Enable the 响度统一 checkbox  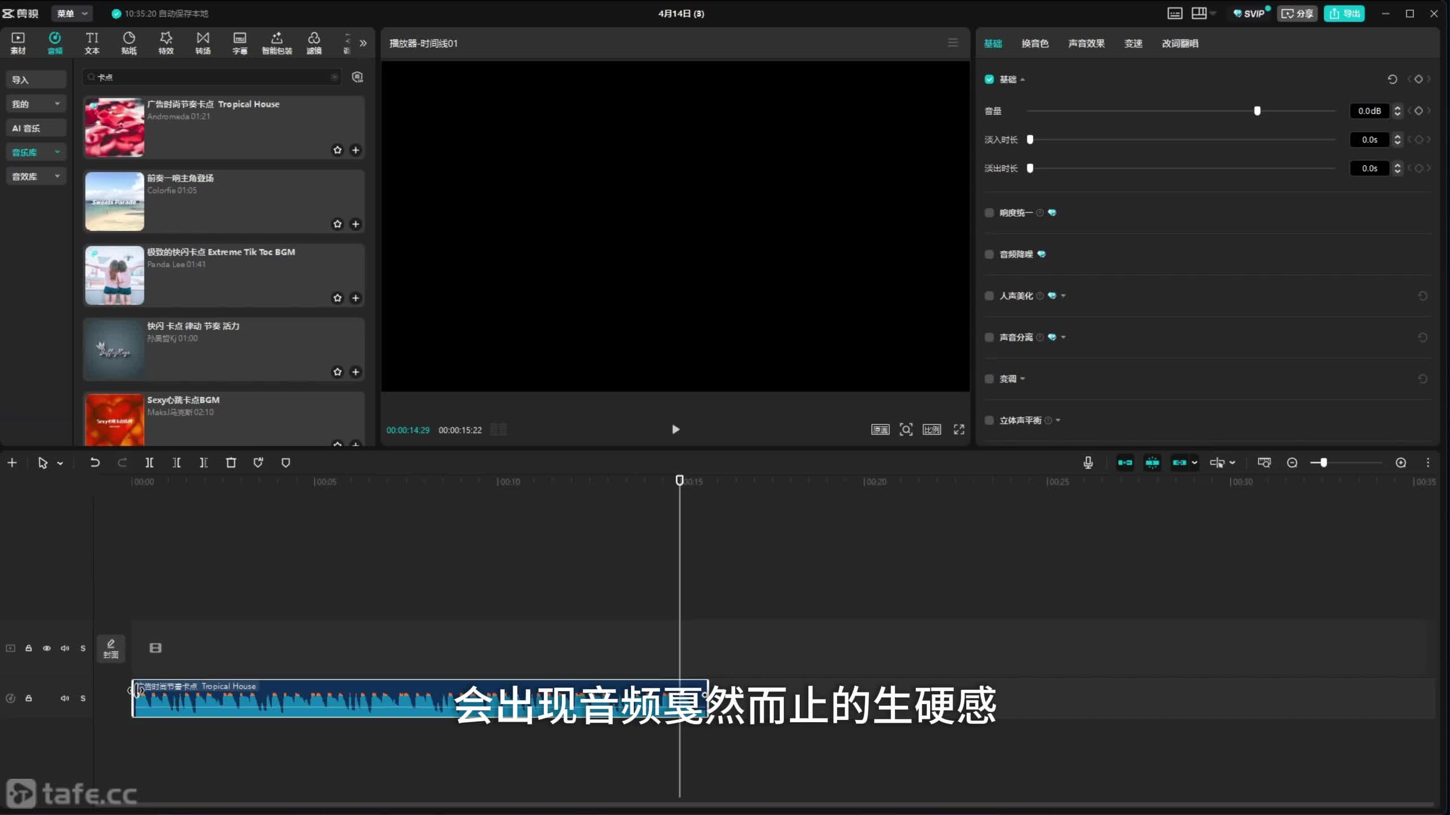point(989,213)
